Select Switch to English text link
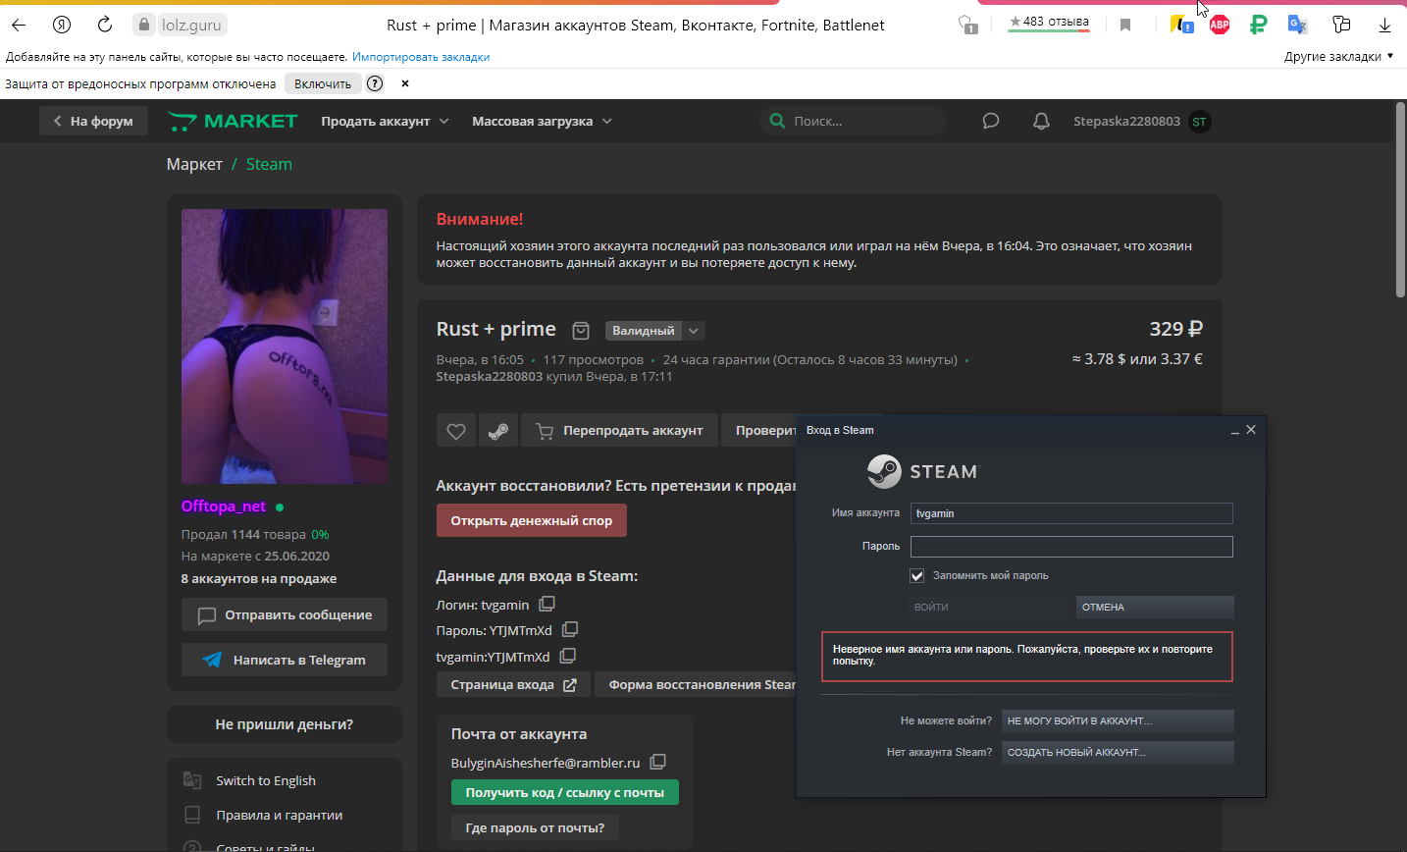 click(x=266, y=780)
